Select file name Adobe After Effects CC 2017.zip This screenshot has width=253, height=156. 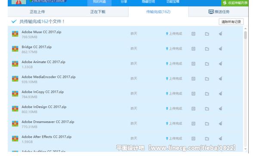pyautogui.click(x=46, y=137)
